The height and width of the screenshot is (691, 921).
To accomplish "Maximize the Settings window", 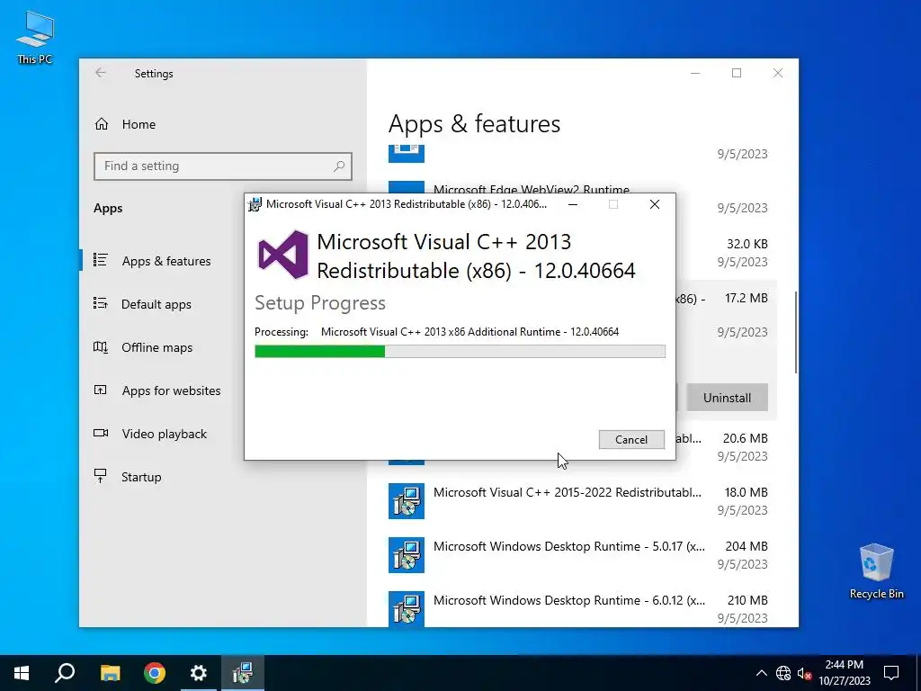I will point(737,73).
